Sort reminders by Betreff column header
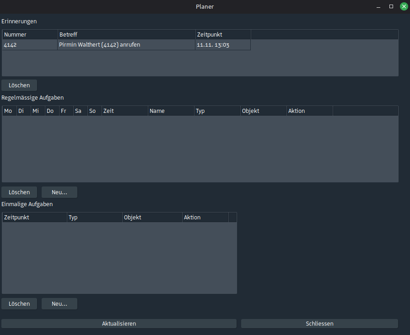The width and height of the screenshot is (410, 335). pyautogui.click(x=126, y=35)
